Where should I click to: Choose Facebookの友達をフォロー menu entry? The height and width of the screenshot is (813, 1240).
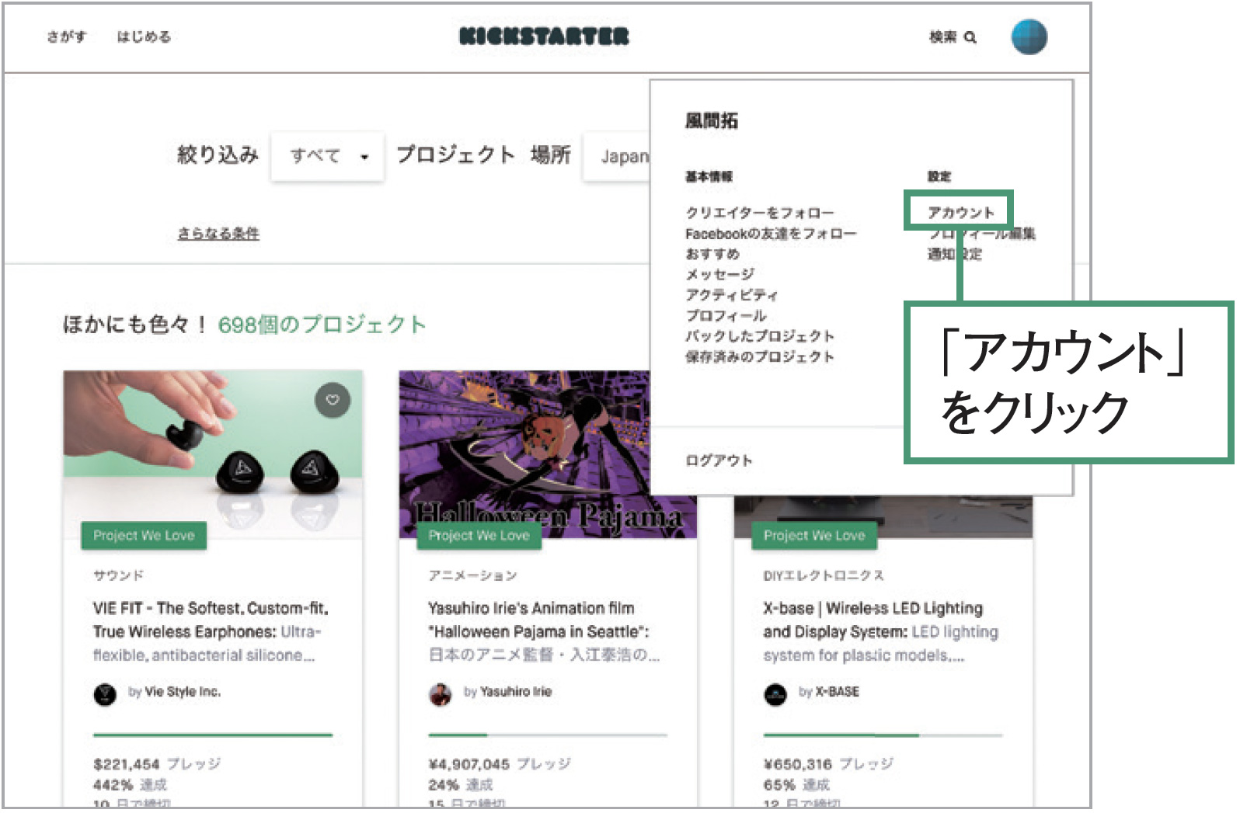click(771, 233)
